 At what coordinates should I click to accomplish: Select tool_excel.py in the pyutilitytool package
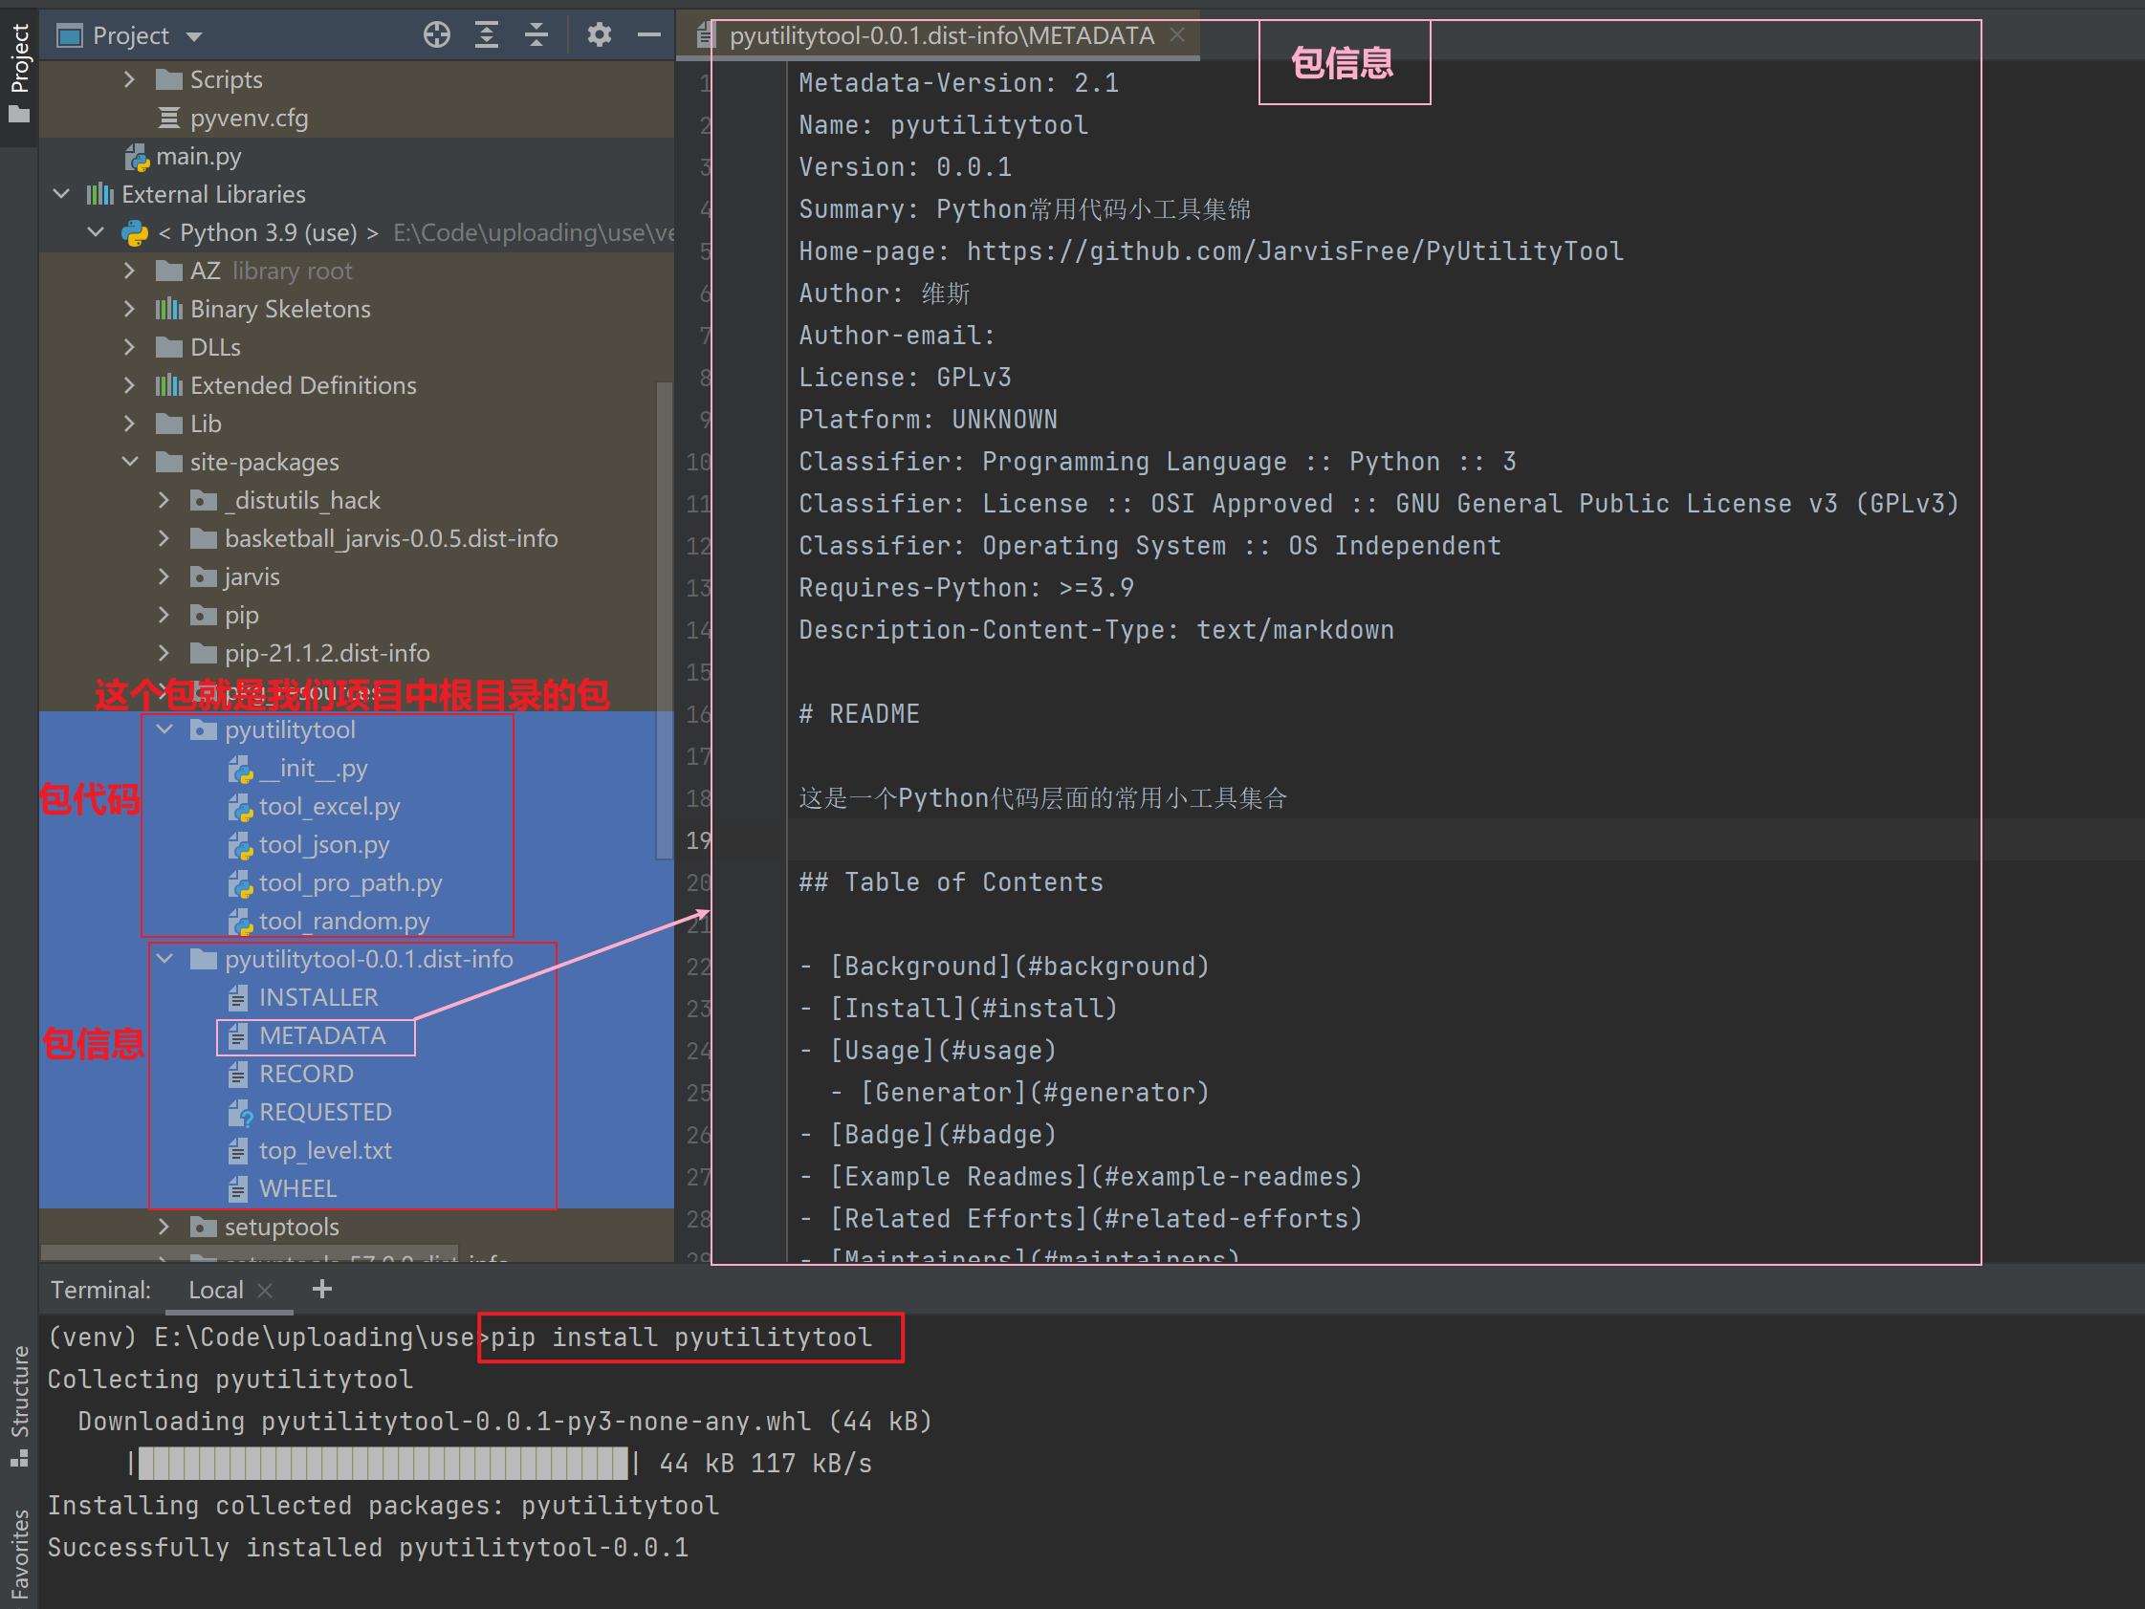[x=329, y=807]
